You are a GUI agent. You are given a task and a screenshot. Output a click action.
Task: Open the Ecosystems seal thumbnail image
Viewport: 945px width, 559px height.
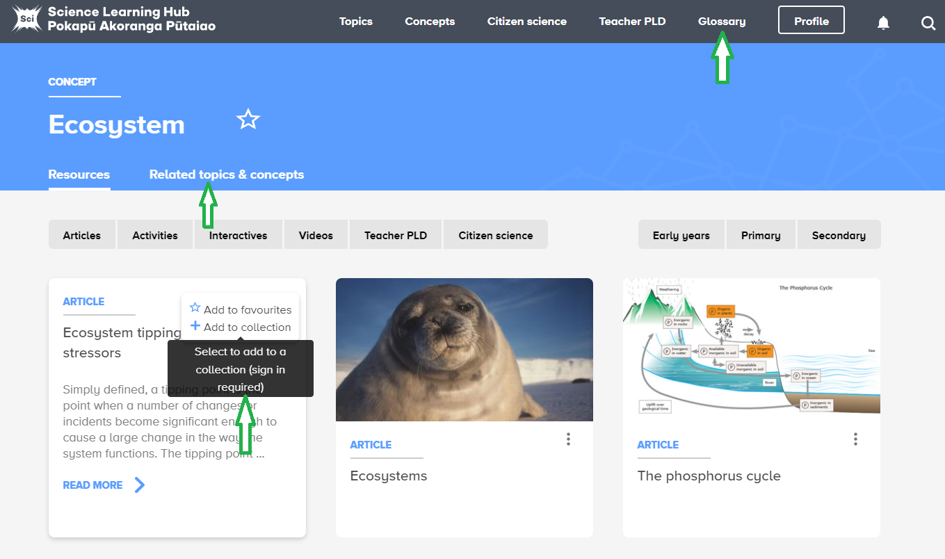coord(464,349)
